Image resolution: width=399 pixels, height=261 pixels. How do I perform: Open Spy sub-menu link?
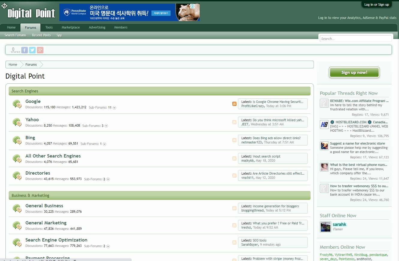coord(59,35)
